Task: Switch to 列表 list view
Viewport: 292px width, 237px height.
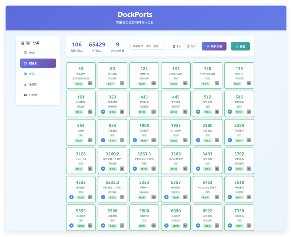Action: pos(191,46)
